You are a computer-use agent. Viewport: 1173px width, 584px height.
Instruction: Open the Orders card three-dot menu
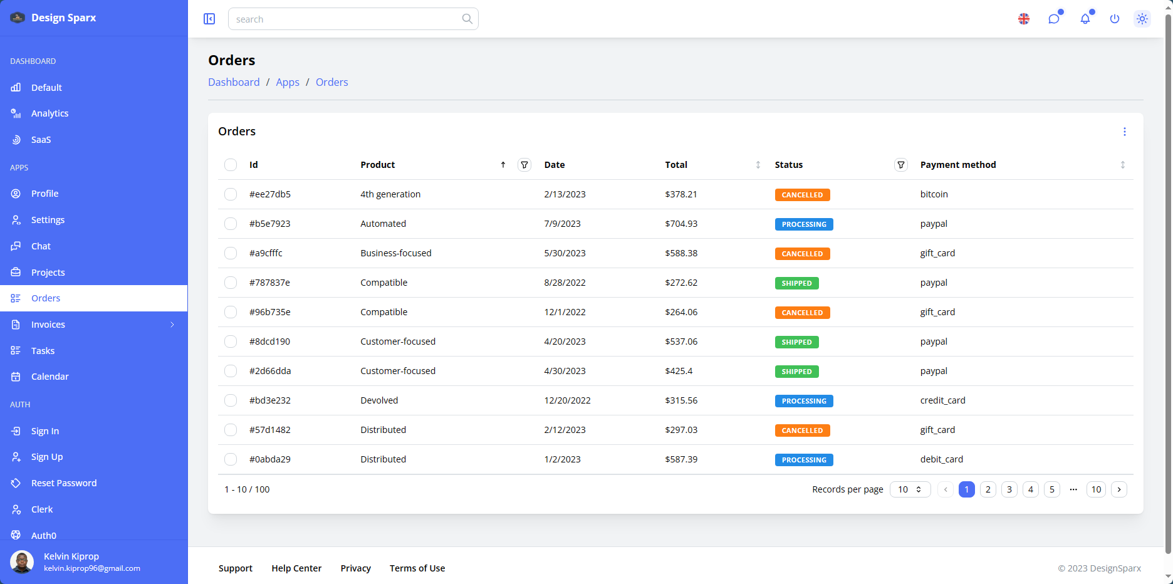tap(1124, 132)
